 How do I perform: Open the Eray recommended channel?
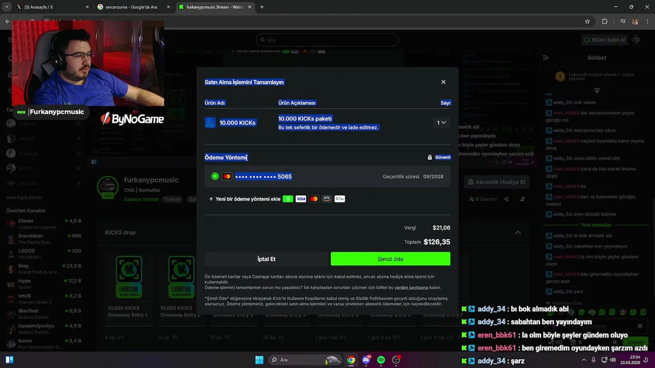43,269
